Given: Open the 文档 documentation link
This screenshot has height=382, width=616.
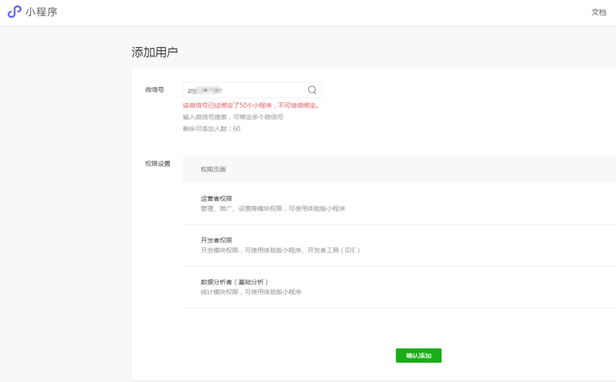Looking at the screenshot, I should coord(599,12).
